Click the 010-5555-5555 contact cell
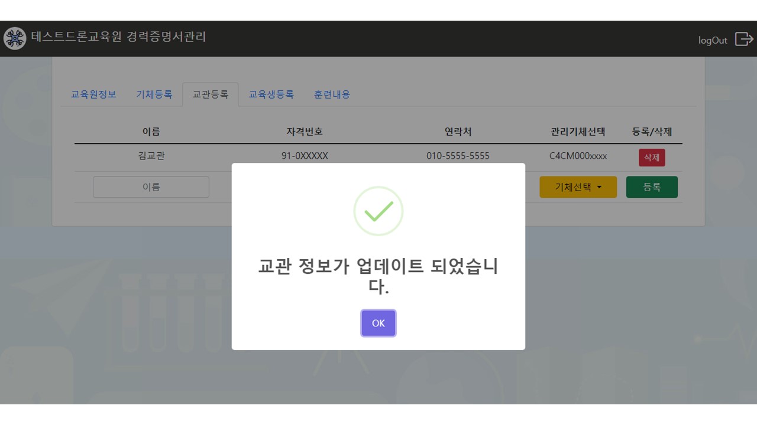The height and width of the screenshot is (425, 757). pos(458,156)
